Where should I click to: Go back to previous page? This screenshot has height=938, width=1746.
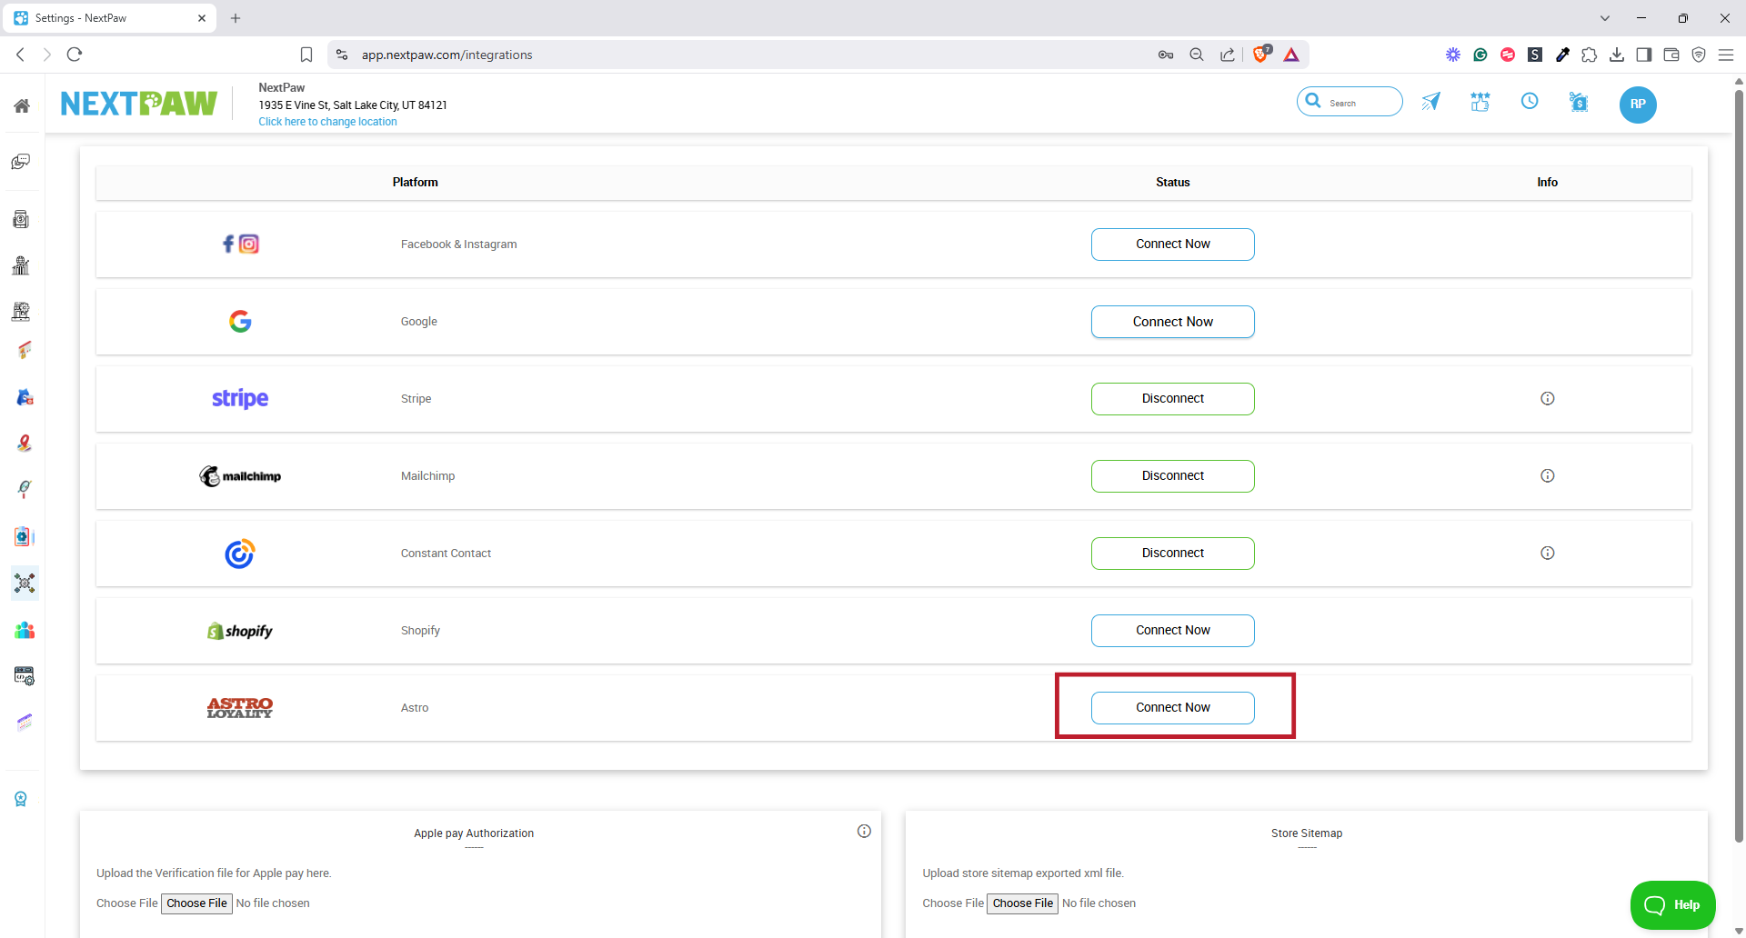point(20,55)
